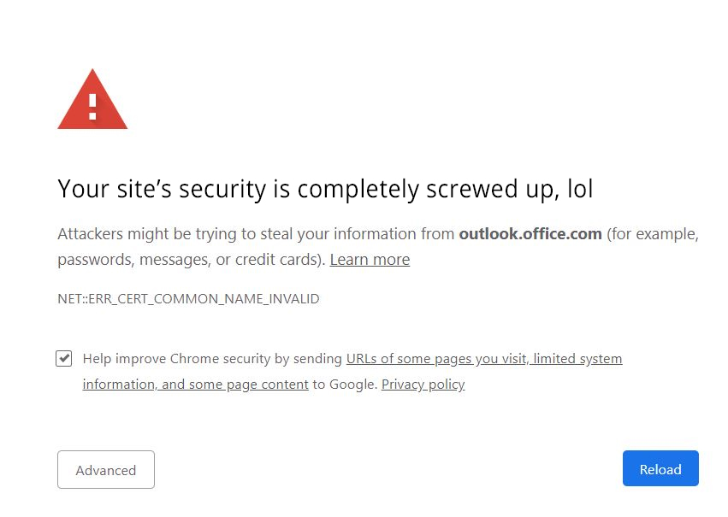Click "passwords, messages, or credit cards" text
Viewport: 728px width, 517px height.
pyautogui.click(x=189, y=260)
